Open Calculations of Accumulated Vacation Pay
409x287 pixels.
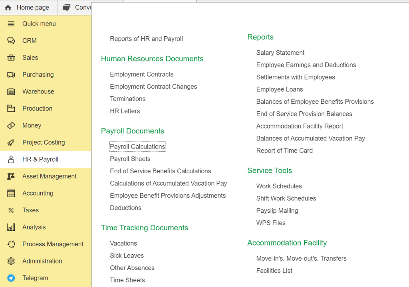pos(169,183)
